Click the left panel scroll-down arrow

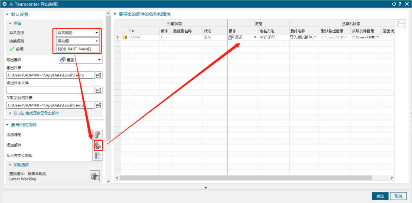(x=108, y=181)
